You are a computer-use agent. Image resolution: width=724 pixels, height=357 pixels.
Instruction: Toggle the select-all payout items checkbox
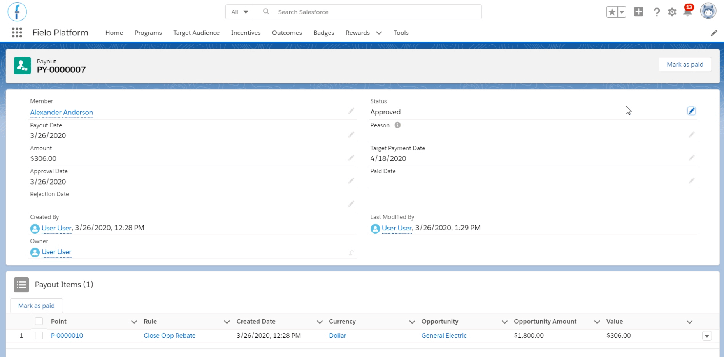39,321
